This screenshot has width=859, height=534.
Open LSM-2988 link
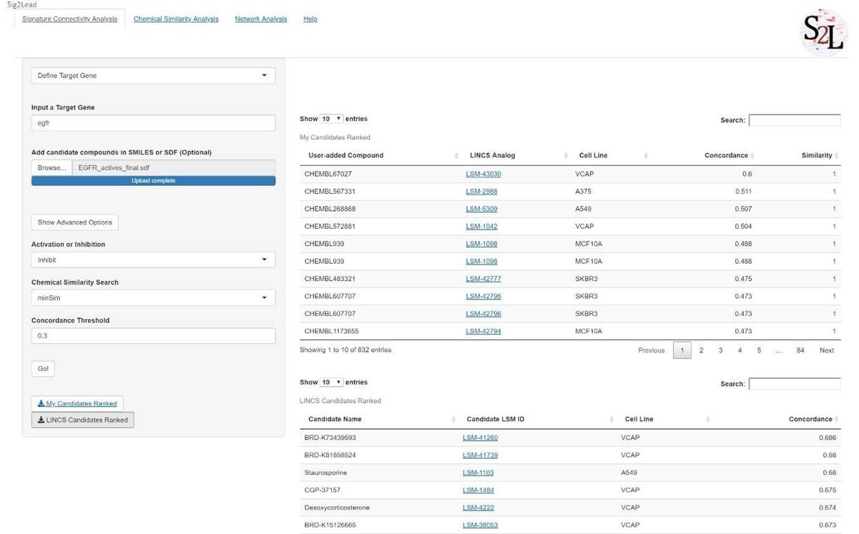pyautogui.click(x=481, y=192)
